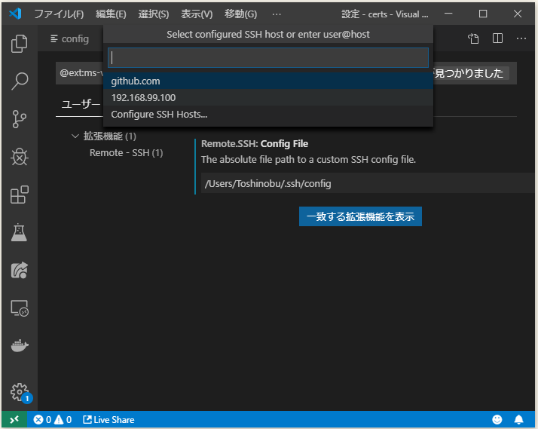Screen dimensions: 538x429
Task: Minimize the VS Code window
Action: (x=448, y=14)
